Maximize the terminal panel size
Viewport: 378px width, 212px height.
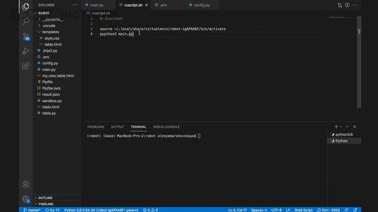click(x=347, y=127)
